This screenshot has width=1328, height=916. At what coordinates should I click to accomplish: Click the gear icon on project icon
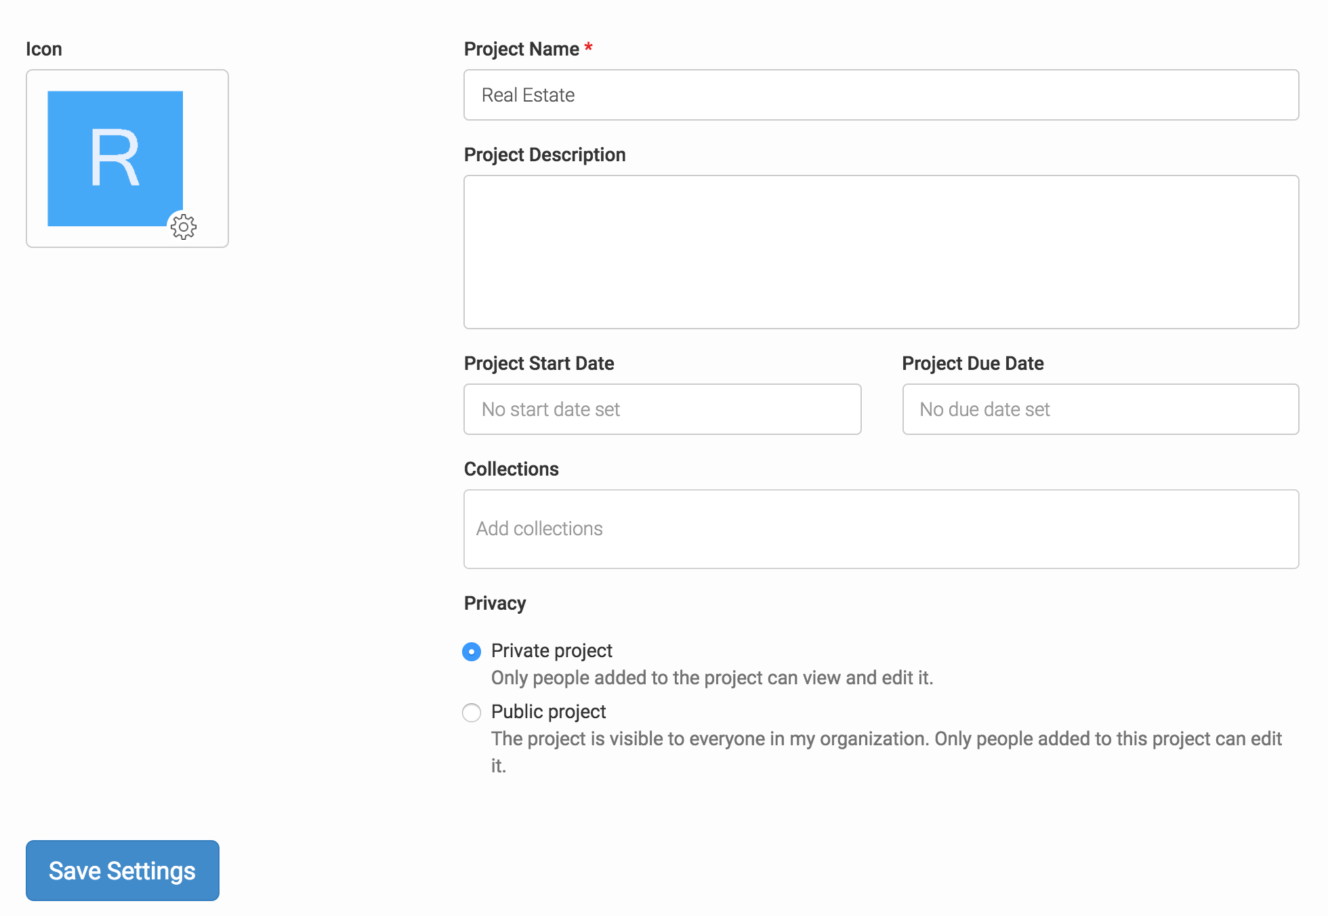(184, 227)
